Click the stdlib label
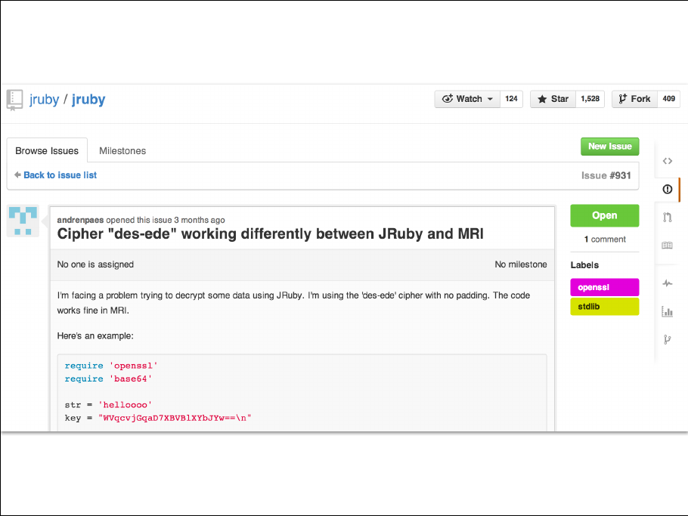The width and height of the screenshot is (688, 516). [604, 307]
